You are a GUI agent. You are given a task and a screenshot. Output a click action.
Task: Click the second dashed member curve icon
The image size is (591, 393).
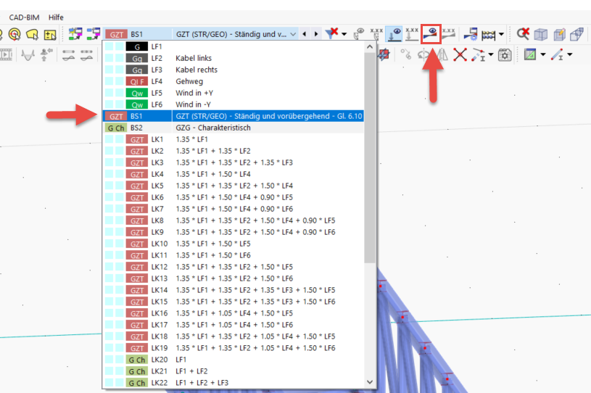pyautogui.click(x=87, y=55)
